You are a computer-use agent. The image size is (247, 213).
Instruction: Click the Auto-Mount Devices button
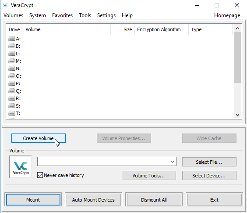click(93, 200)
